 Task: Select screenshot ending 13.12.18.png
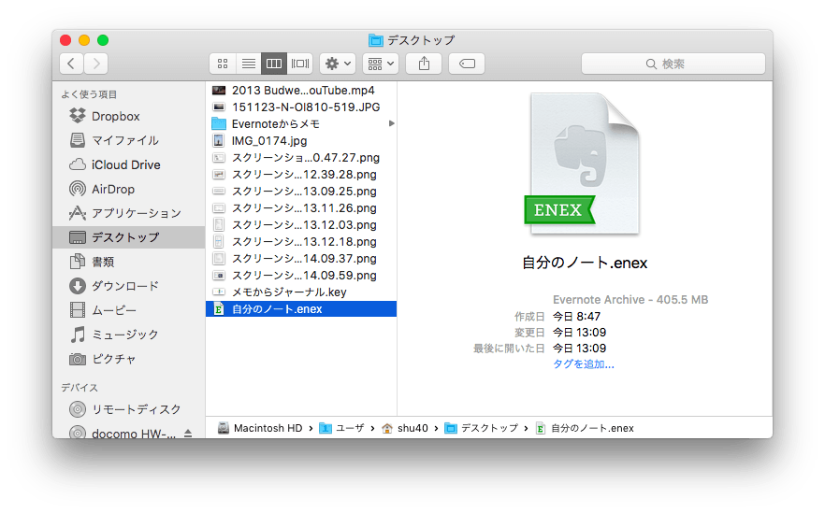pyautogui.click(x=301, y=242)
